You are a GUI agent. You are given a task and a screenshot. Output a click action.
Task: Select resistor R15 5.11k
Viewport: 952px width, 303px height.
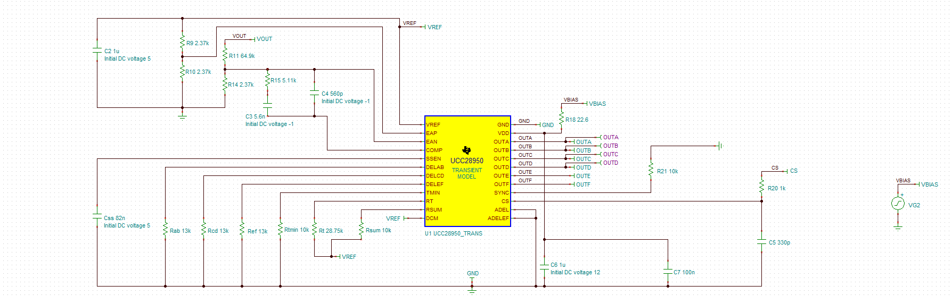[267, 80]
